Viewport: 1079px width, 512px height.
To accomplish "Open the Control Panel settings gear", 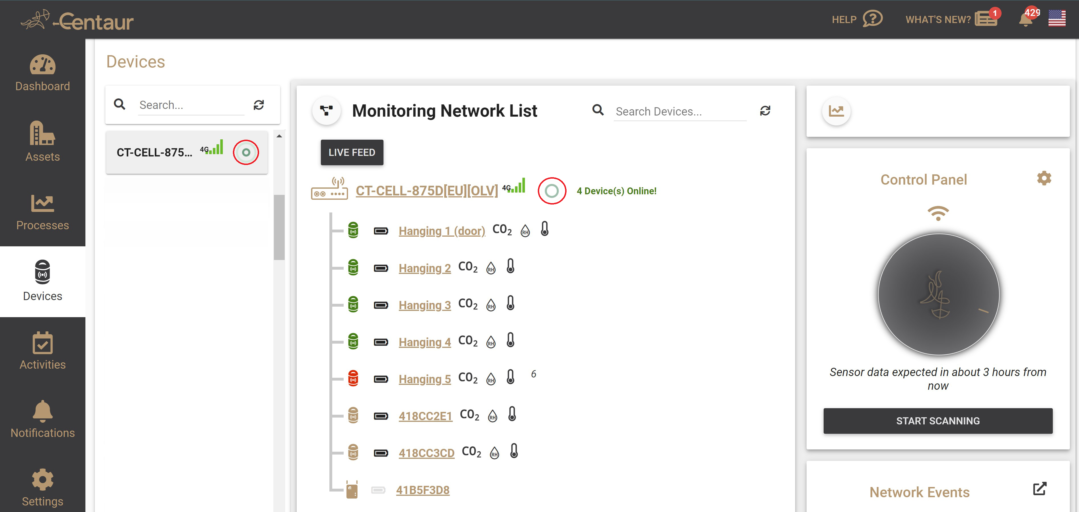I will [1044, 178].
